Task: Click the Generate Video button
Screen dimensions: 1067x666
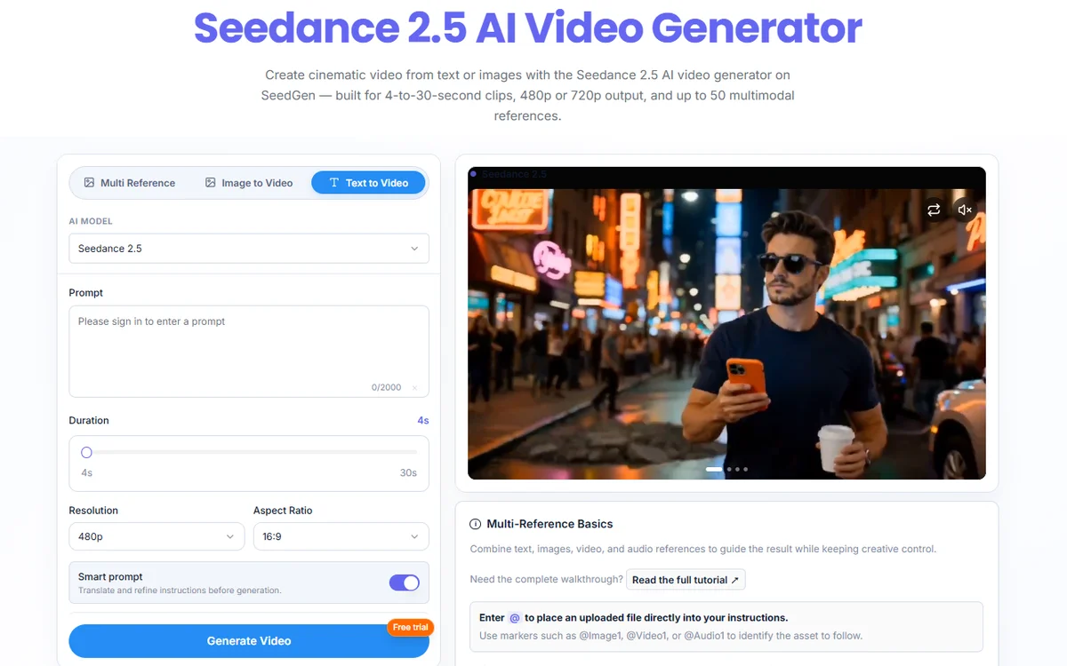Action: [x=249, y=641]
